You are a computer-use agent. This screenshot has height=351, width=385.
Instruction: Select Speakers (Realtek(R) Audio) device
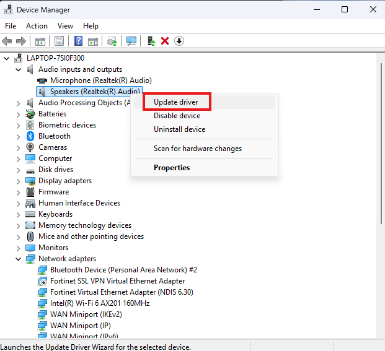(95, 92)
